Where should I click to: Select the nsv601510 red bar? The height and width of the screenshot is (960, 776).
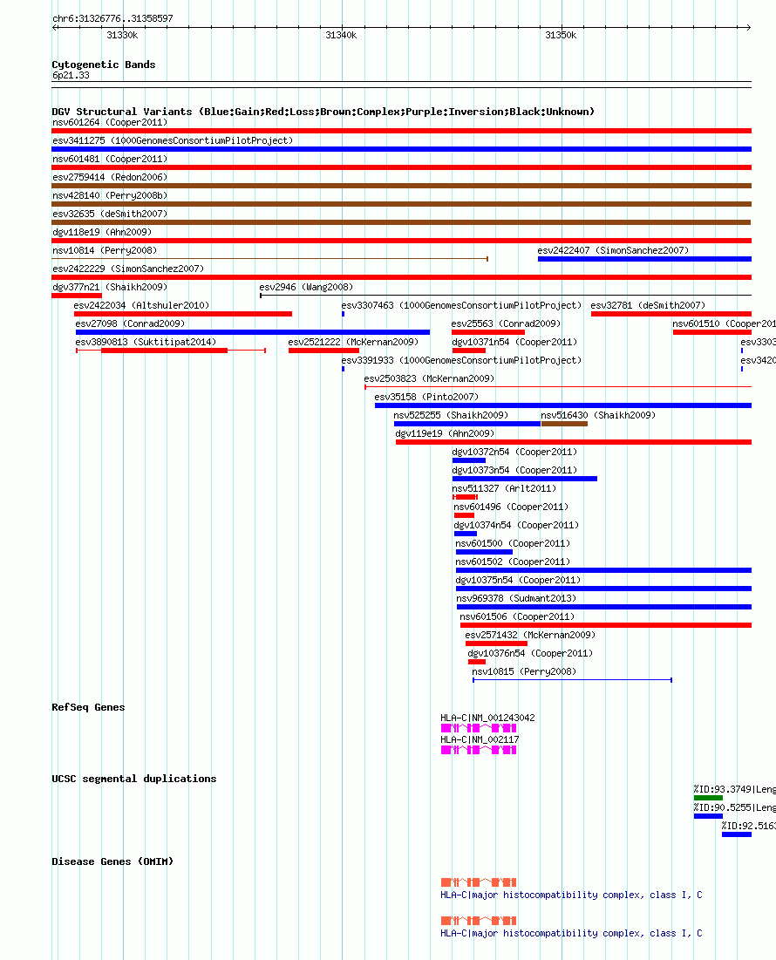click(712, 333)
